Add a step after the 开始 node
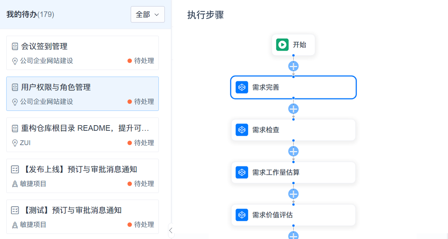The width and height of the screenshot is (448, 239). [293, 66]
